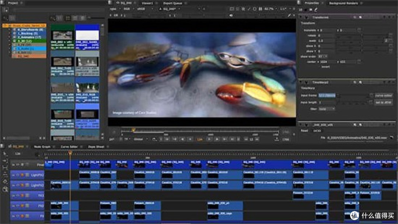Image resolution: width=398 pixels, height=224 pixels.
Task: Click the pencil icon in Properties toolbar
Action: [x=316, y=10]
